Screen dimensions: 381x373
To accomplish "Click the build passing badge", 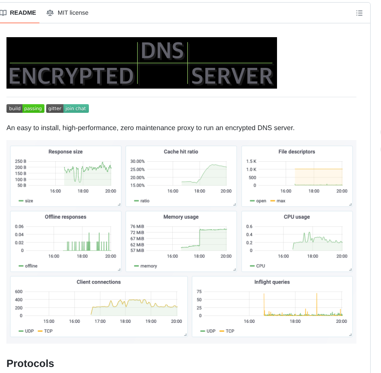I will click(x=25, y=108).
